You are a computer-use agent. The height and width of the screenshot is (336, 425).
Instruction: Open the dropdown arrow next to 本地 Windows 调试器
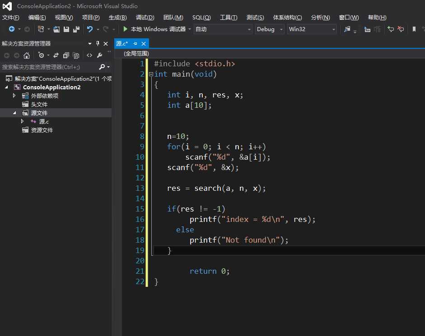pos(189,29)
